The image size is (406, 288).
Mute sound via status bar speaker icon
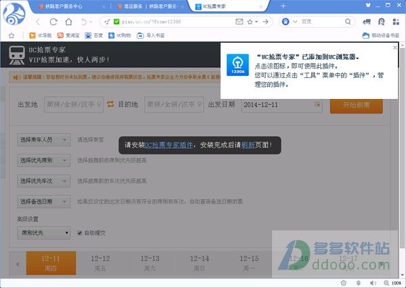tap(373, 283)
